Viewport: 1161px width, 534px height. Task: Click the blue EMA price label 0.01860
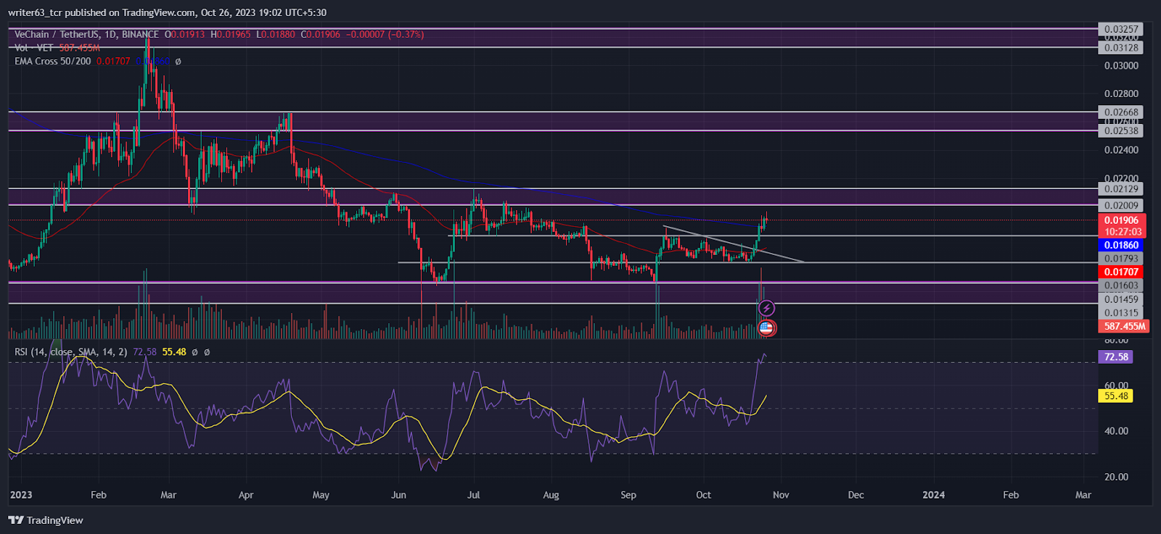1122,246
